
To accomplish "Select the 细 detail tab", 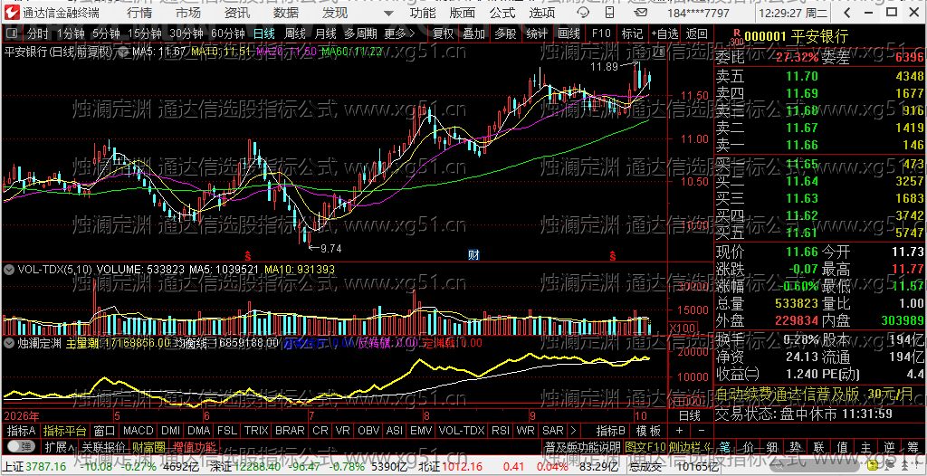I will (x=771, y=446).
